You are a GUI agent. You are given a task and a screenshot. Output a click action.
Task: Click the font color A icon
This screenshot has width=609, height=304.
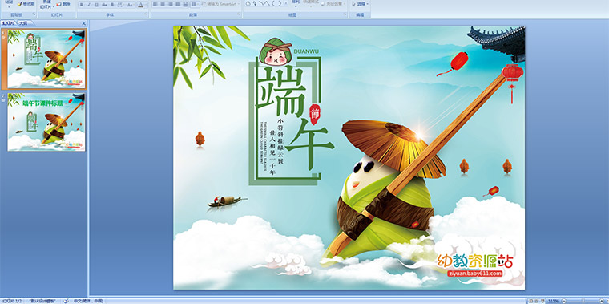tap(141, 5)
